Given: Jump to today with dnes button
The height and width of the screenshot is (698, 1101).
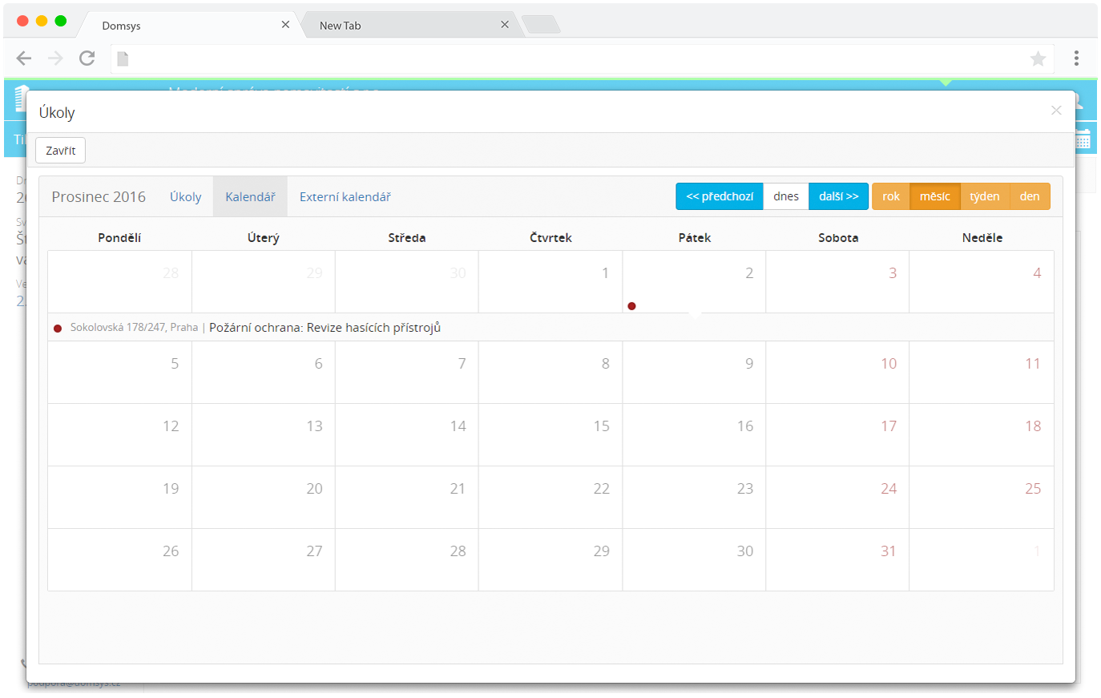Looking at the screenshot, I should tap(786, 196).
